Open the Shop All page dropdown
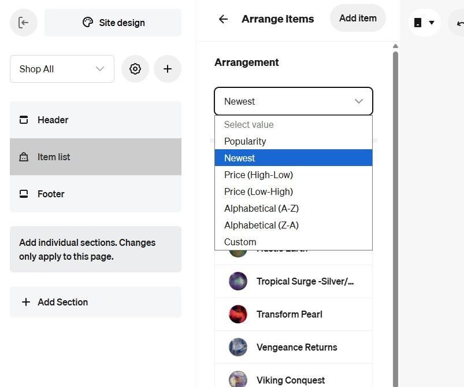The height and width of the screenshot is (387, 464). (x=62, y=69)
